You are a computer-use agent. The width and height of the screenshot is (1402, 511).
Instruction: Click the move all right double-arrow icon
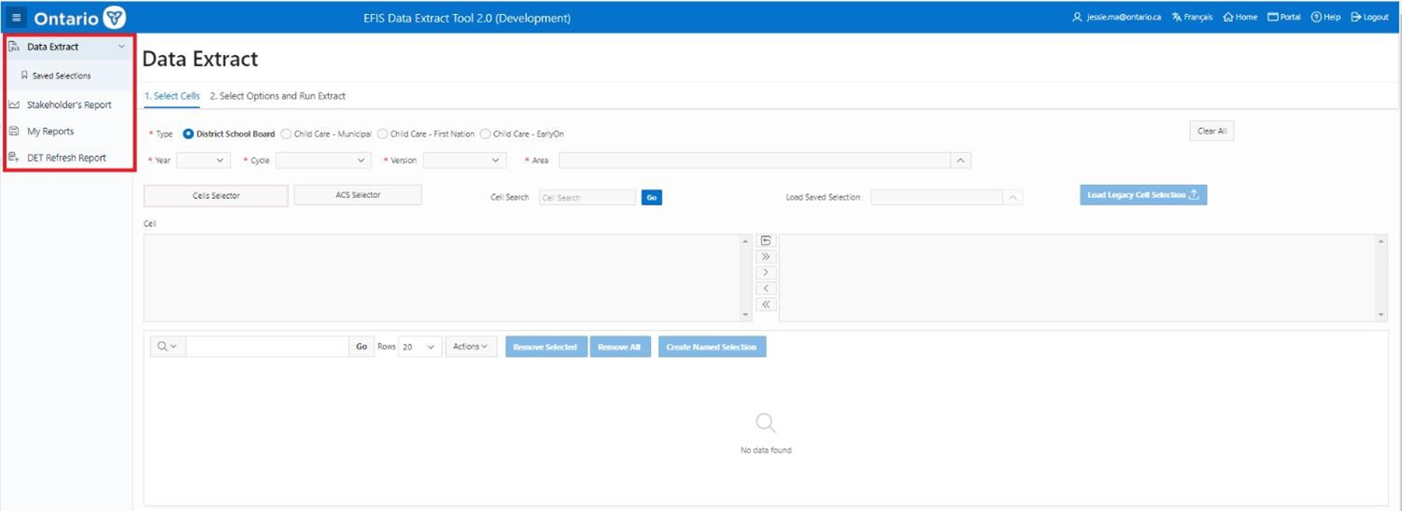(x=766, y=256)
